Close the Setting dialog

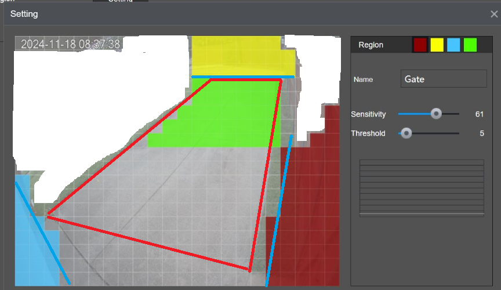coord(494,14)
